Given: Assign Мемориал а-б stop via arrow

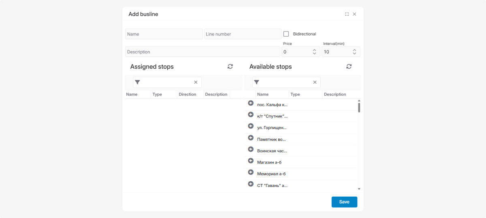Looking at the screenshot, I should point(250,173).
